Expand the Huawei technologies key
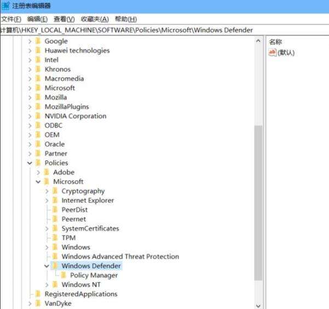This screenshot has width=329, height=309. pos(30,50)
